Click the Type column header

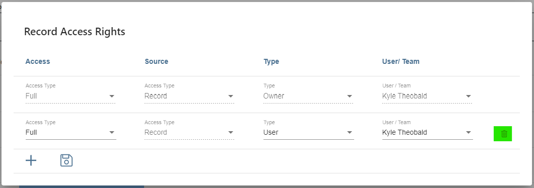271,61
